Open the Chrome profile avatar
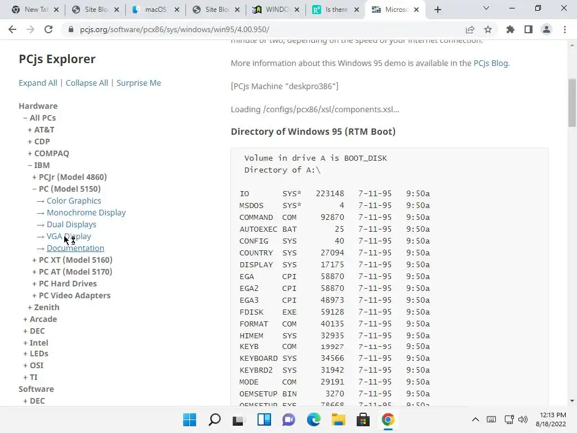This screenshot has height=433, width=577. pos(547,29)
